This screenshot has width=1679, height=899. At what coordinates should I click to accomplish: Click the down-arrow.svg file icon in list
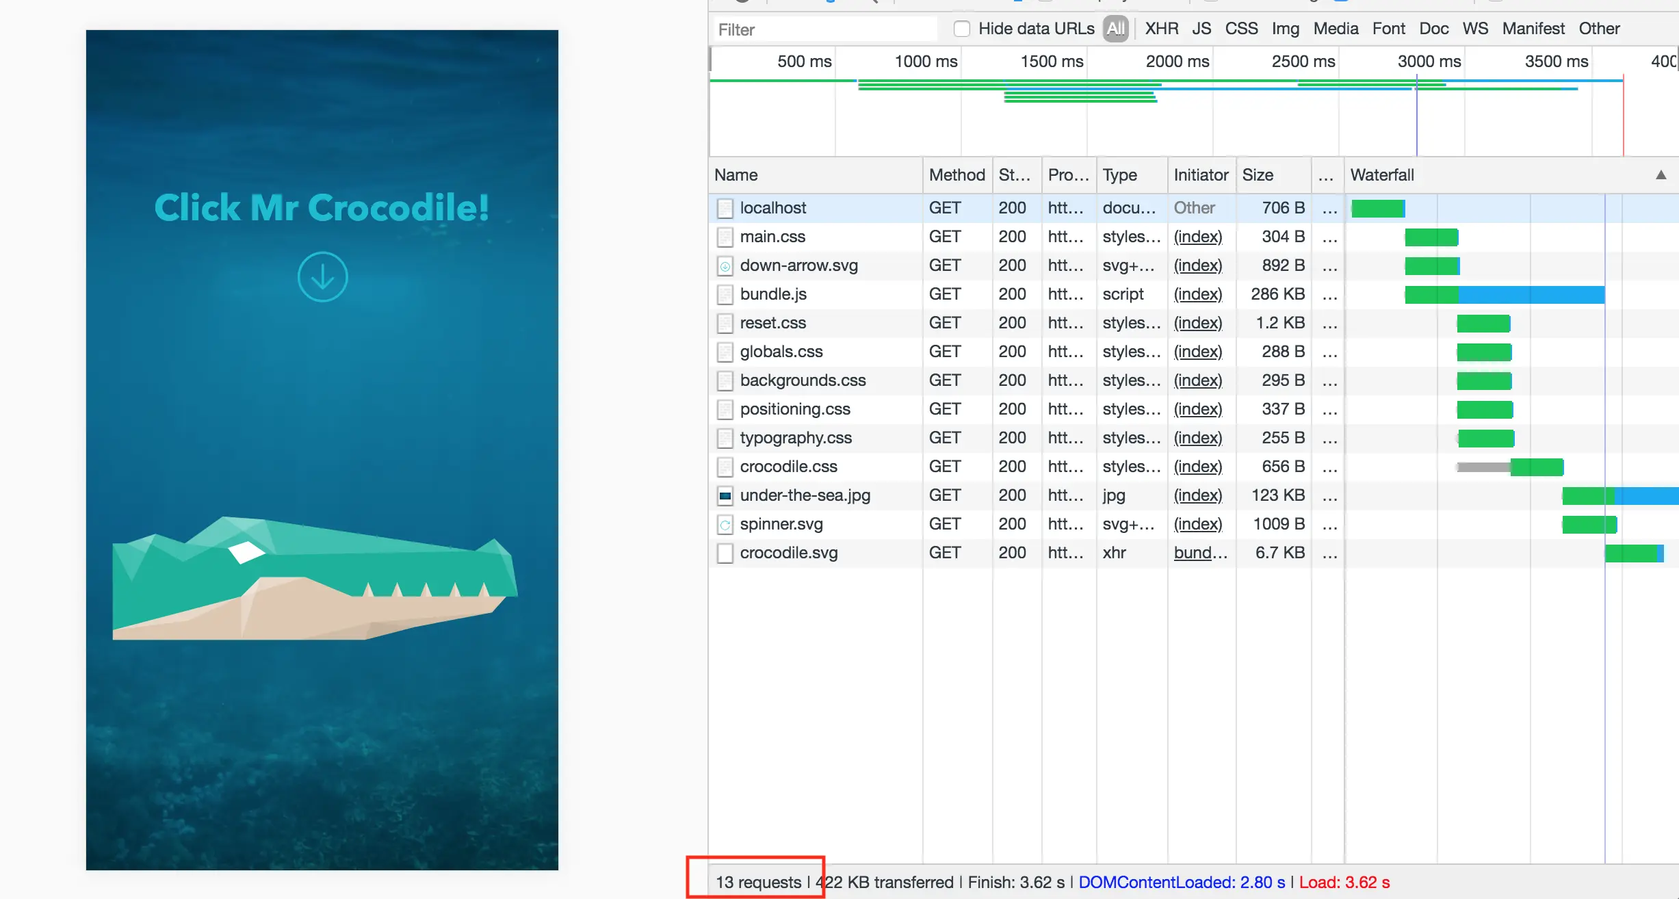[725, 266]
